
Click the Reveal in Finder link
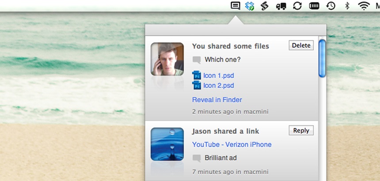tap(217, 100)
